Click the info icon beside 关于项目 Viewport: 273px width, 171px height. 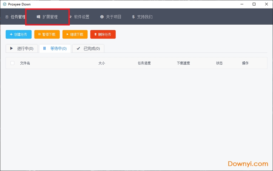point(102,17)
